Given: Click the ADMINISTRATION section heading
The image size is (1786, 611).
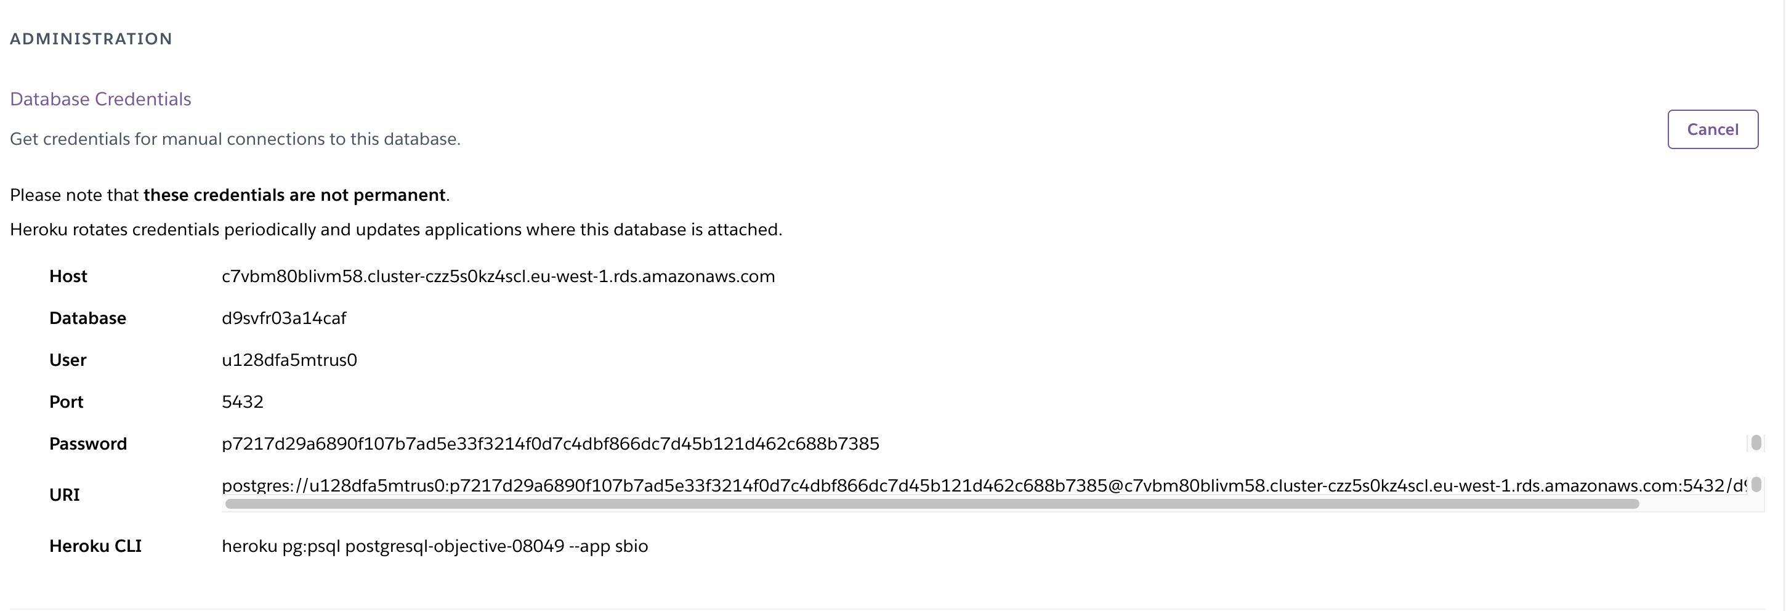Looking at the screenshot, I should tap(90, 38).
